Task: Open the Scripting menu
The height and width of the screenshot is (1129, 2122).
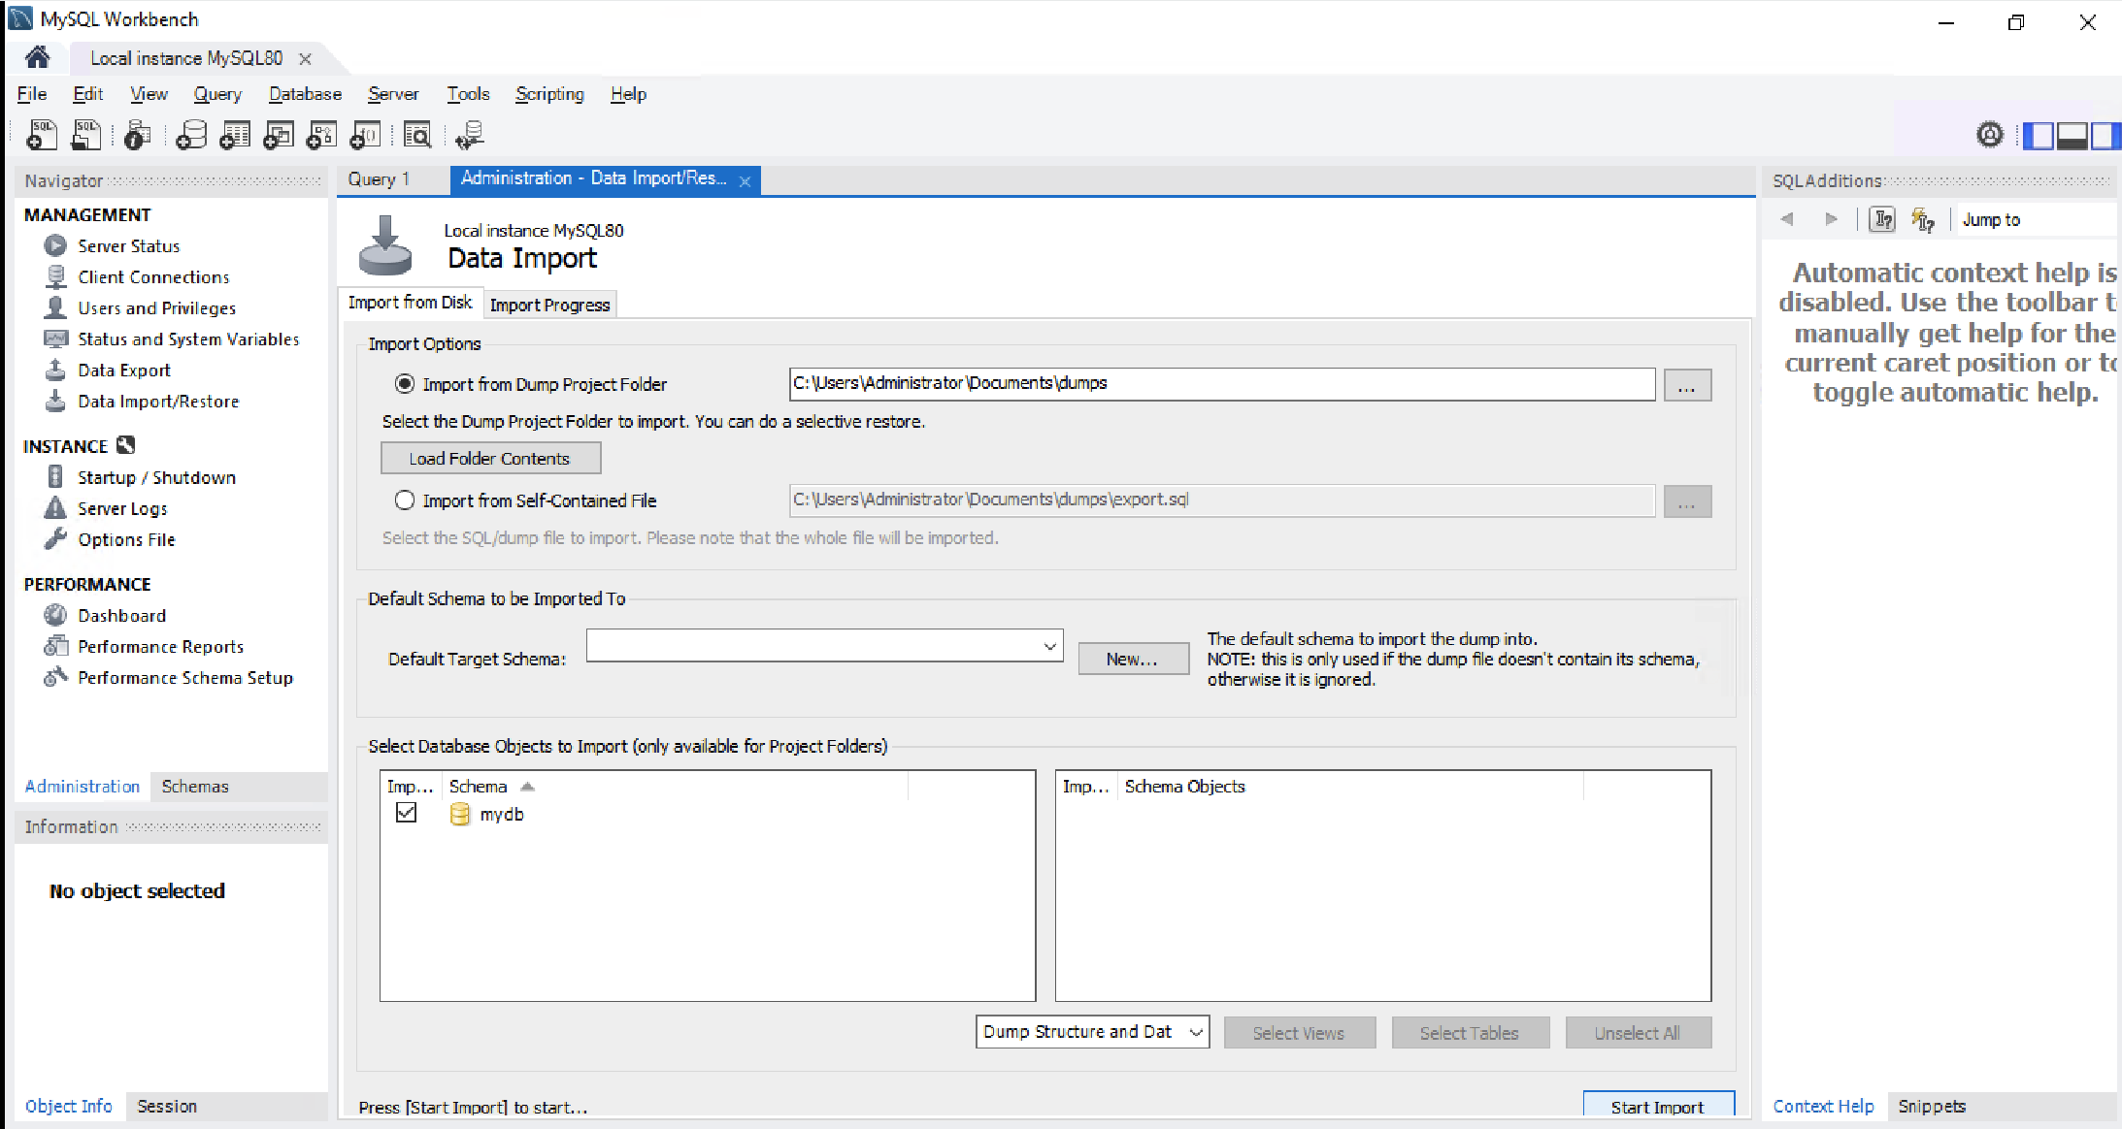Action: 549,94
